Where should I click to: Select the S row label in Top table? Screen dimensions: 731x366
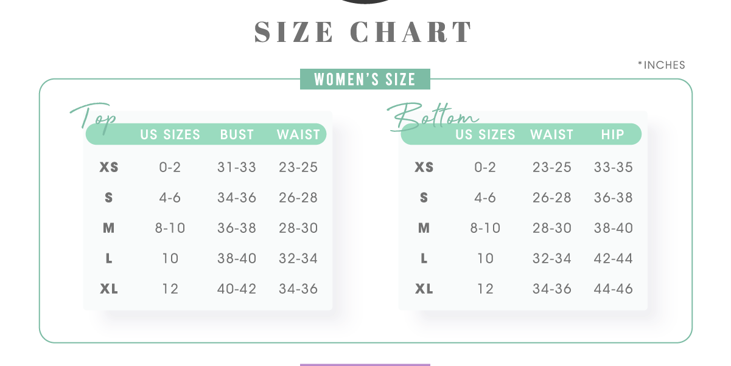[109, 198]
